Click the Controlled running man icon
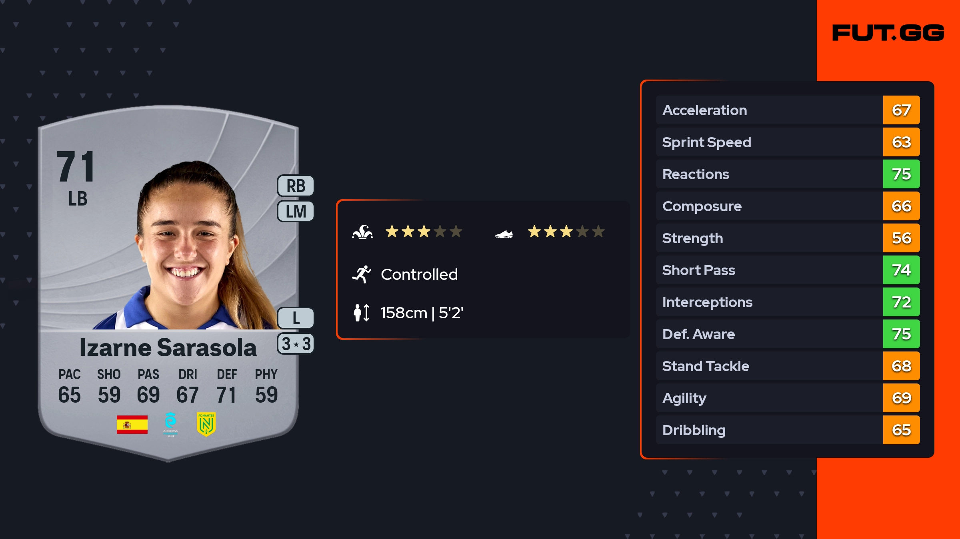Screen dimensions: 960x539 click(x=362, y=274)
